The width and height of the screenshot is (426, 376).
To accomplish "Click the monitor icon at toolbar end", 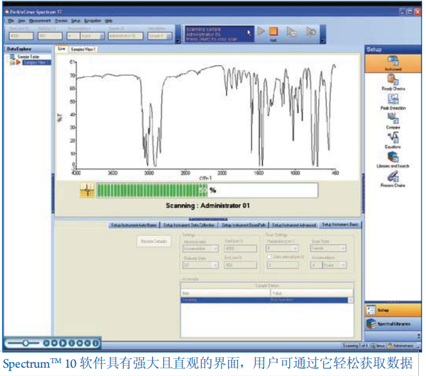I will tap(311, 32).
